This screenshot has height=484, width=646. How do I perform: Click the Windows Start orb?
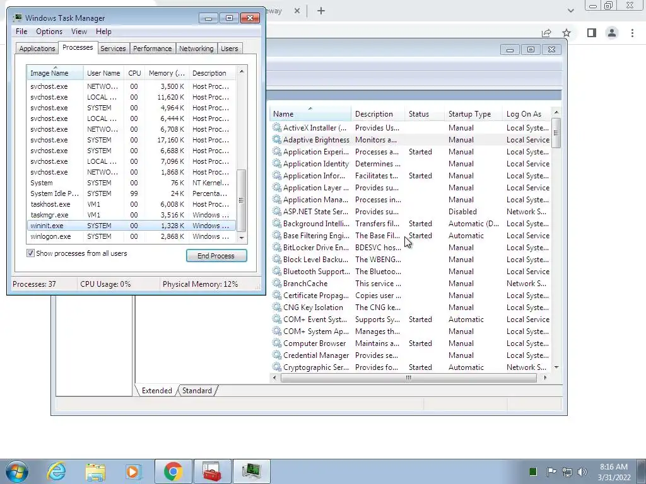click(x=17, y=471)
